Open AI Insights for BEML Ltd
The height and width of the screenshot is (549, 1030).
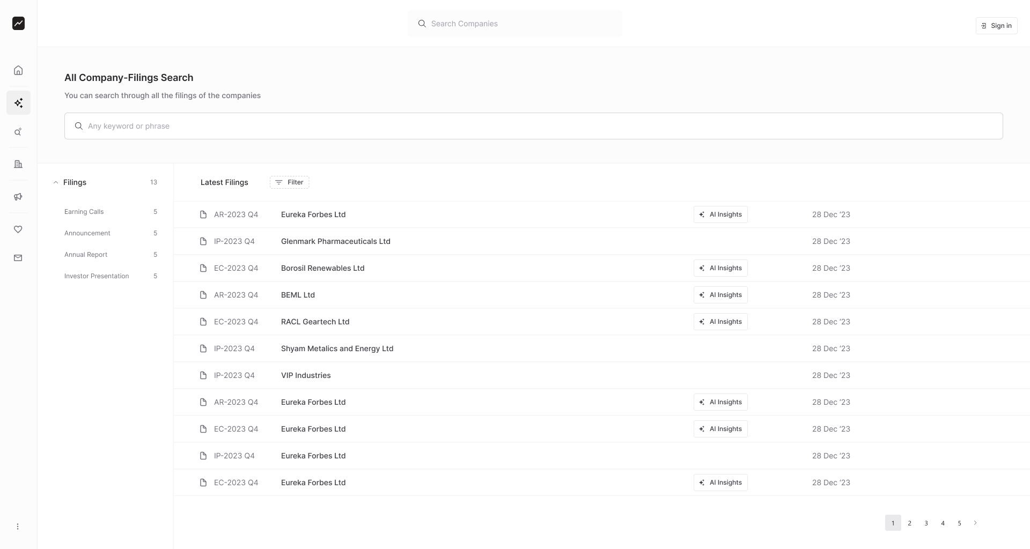click(720, 295)
